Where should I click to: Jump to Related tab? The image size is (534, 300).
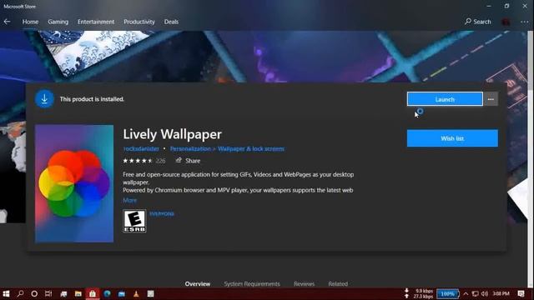click(338, 283)
